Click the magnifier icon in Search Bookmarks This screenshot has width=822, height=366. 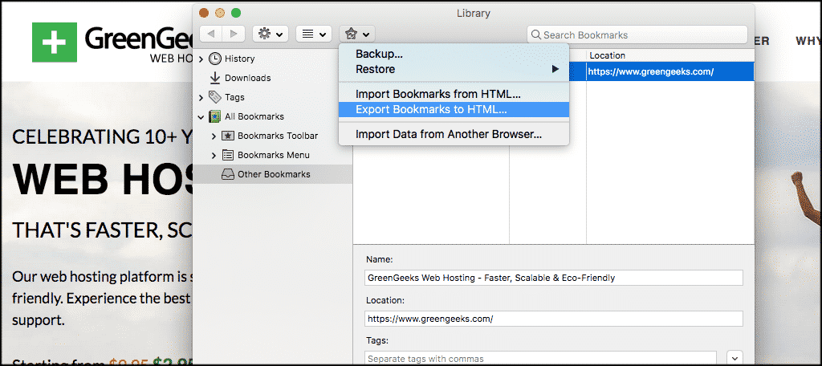[x=536, y=35]
